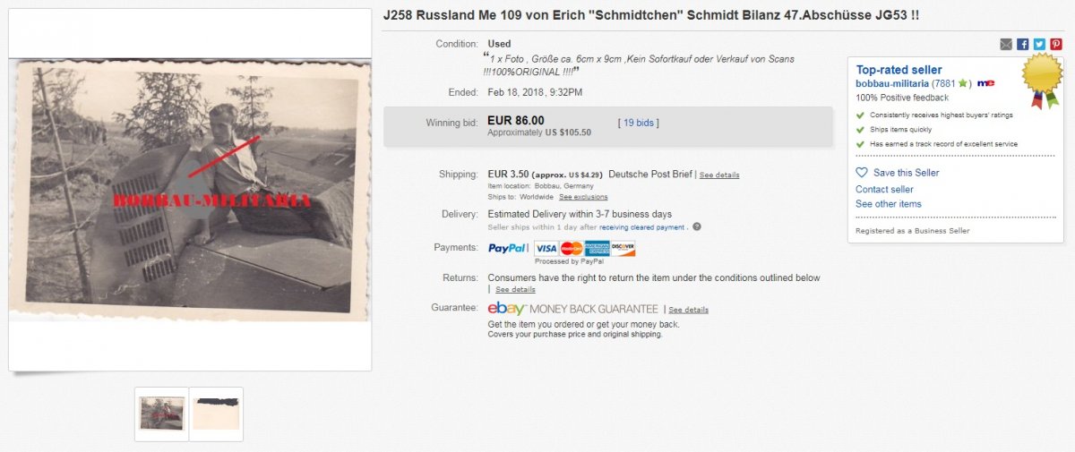Click See exclusions link
The height and width of the screenshot is (452, 1075).
point(583,197)
